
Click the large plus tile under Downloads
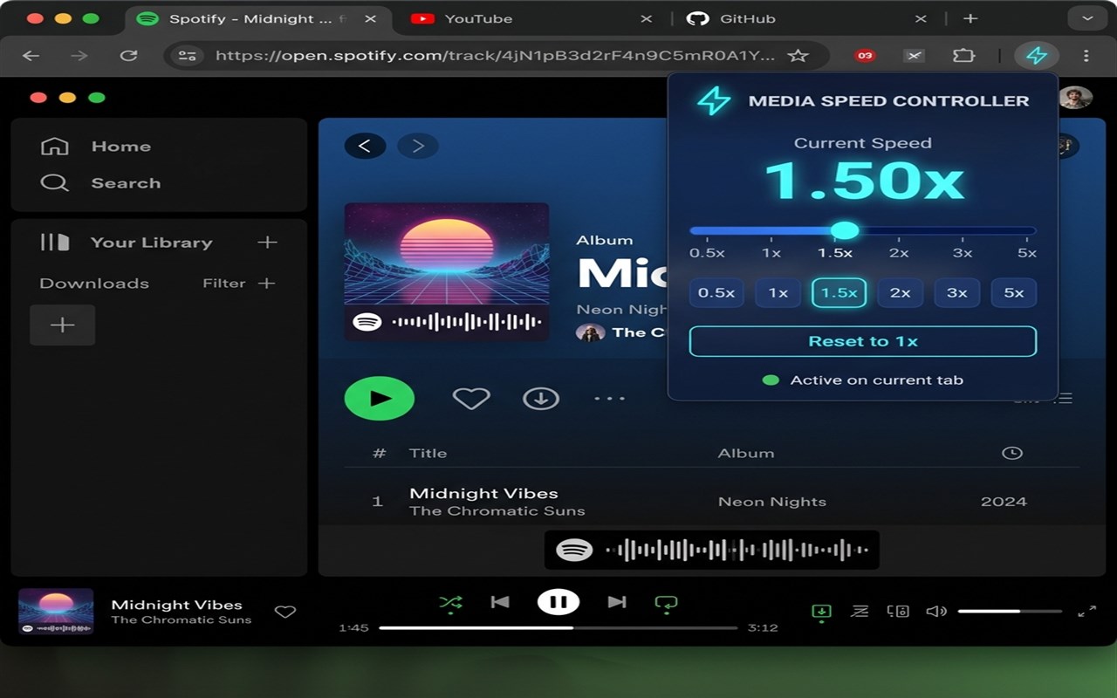tap(62, 325)
